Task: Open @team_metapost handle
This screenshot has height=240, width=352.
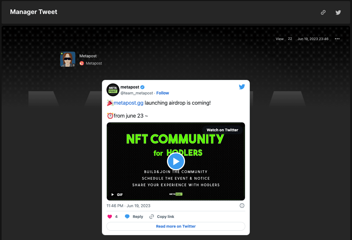Action: [137, 93]
